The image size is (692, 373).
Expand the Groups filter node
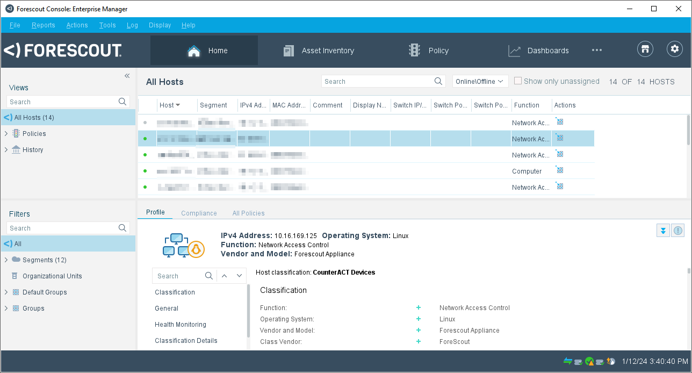click(6, 309)
